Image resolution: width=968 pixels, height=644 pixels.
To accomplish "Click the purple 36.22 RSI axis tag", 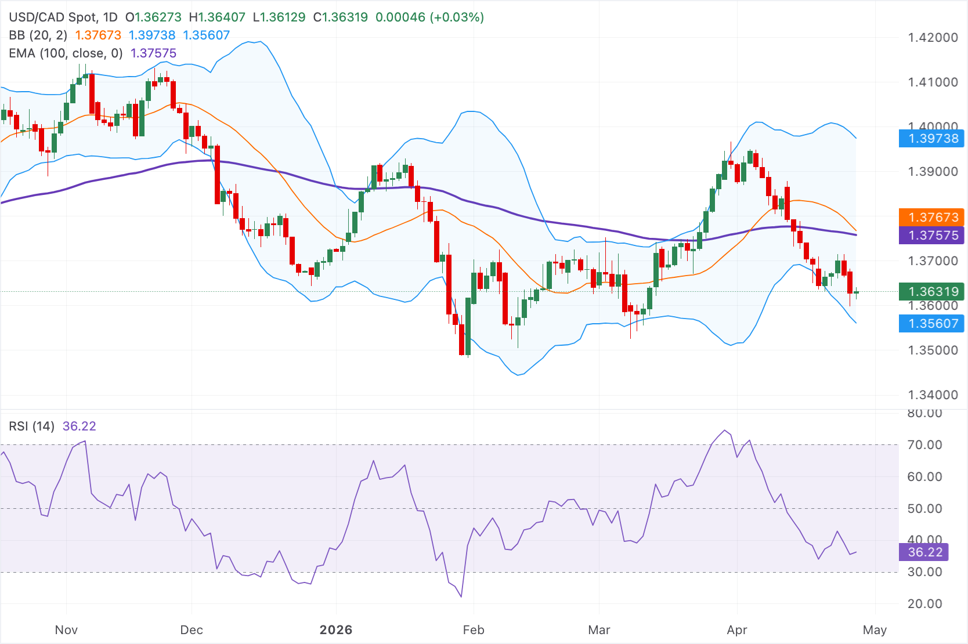I will click(x=924, y=552).
